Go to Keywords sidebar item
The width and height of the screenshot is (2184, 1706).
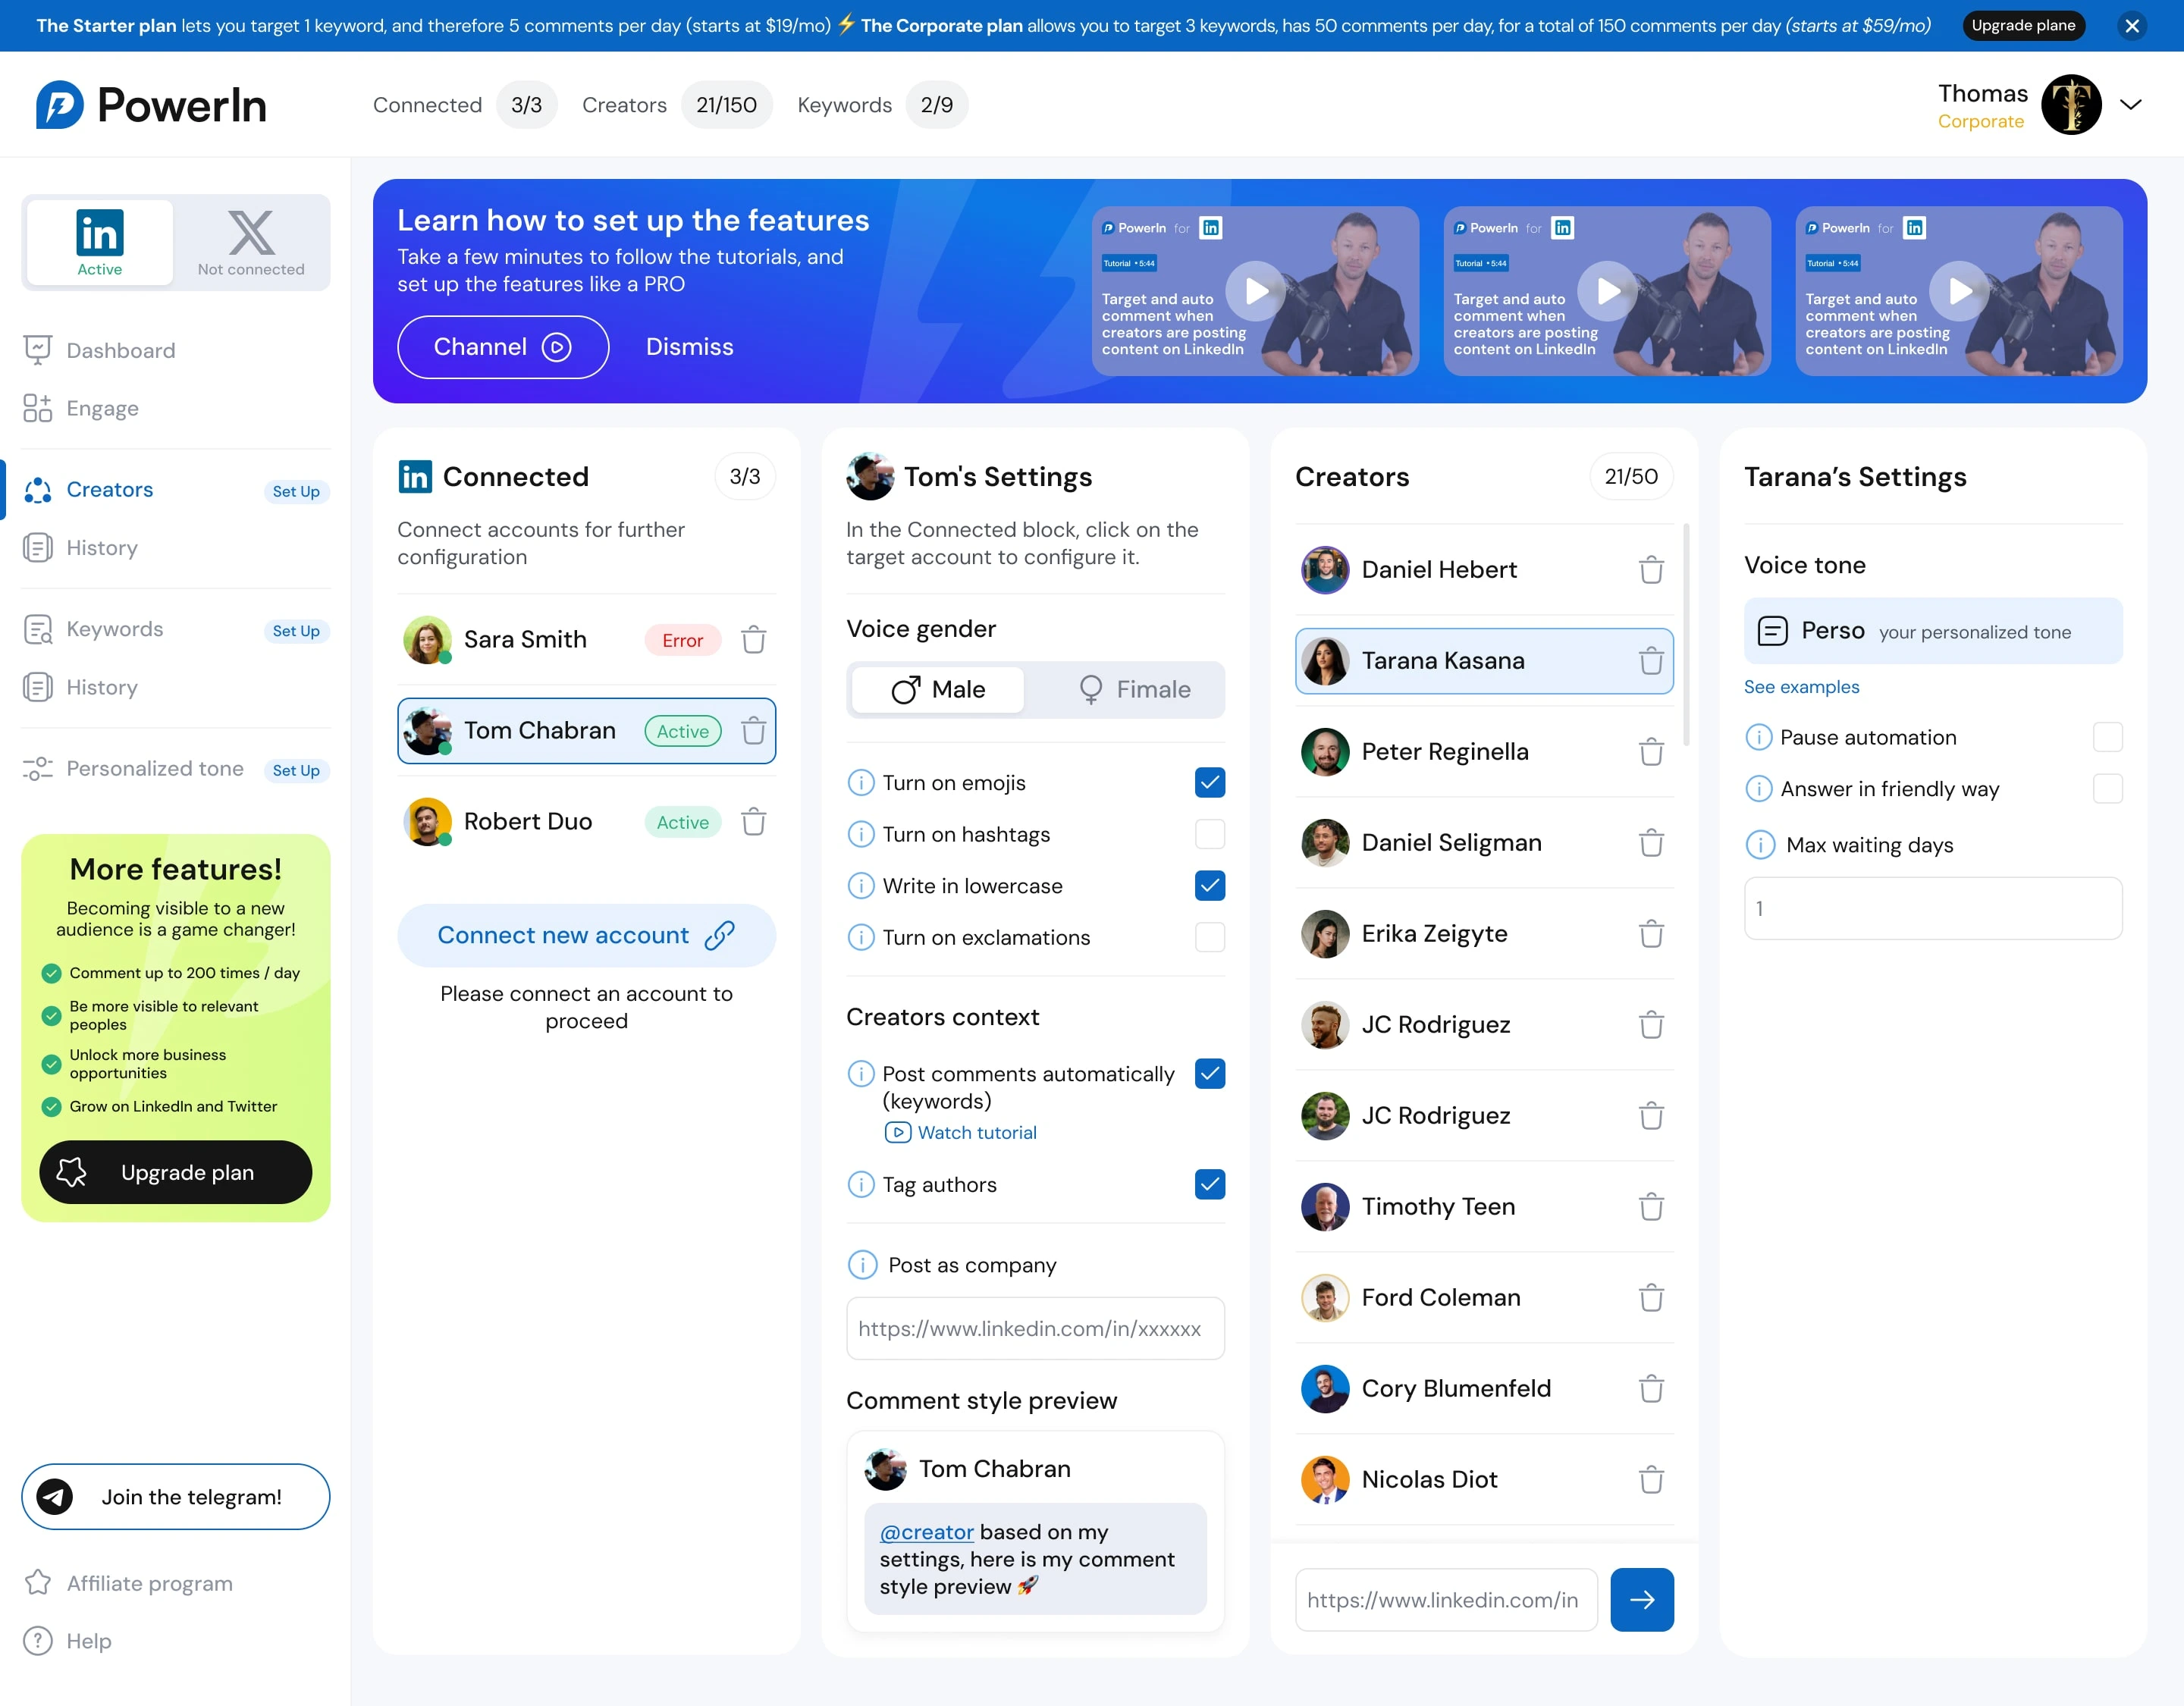(114, 629)
